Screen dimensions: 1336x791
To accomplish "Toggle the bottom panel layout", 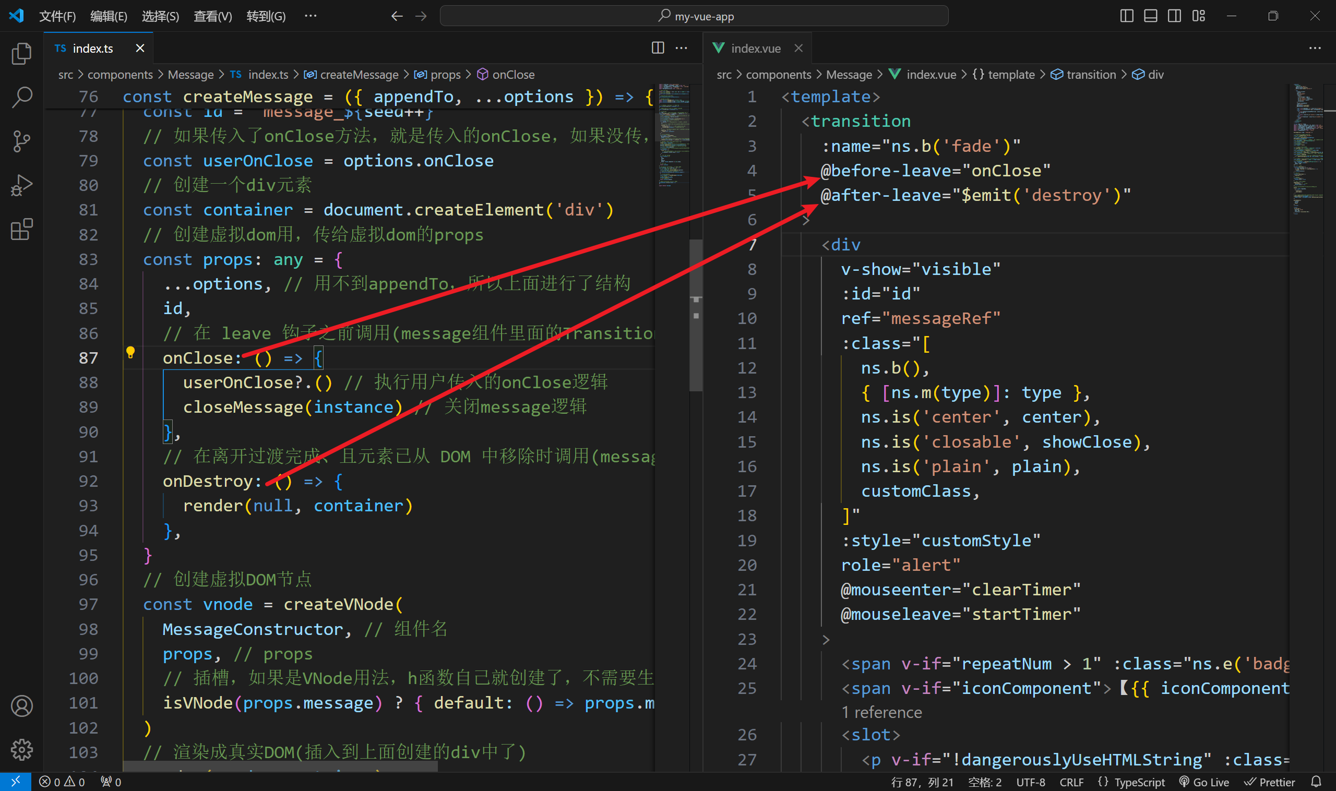I will click(x=1151, y=16).
